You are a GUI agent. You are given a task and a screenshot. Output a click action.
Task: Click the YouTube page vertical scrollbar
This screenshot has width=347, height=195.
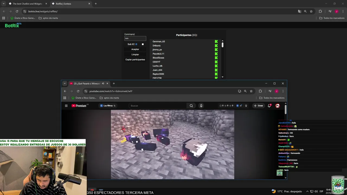coord(285,110)
